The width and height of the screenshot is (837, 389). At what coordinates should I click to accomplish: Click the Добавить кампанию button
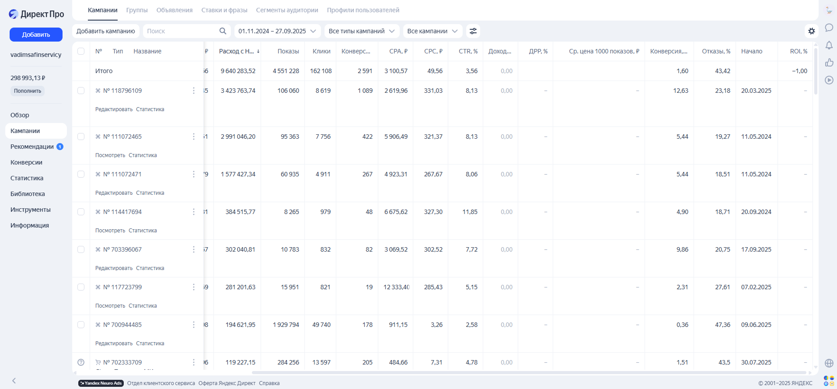106,31
